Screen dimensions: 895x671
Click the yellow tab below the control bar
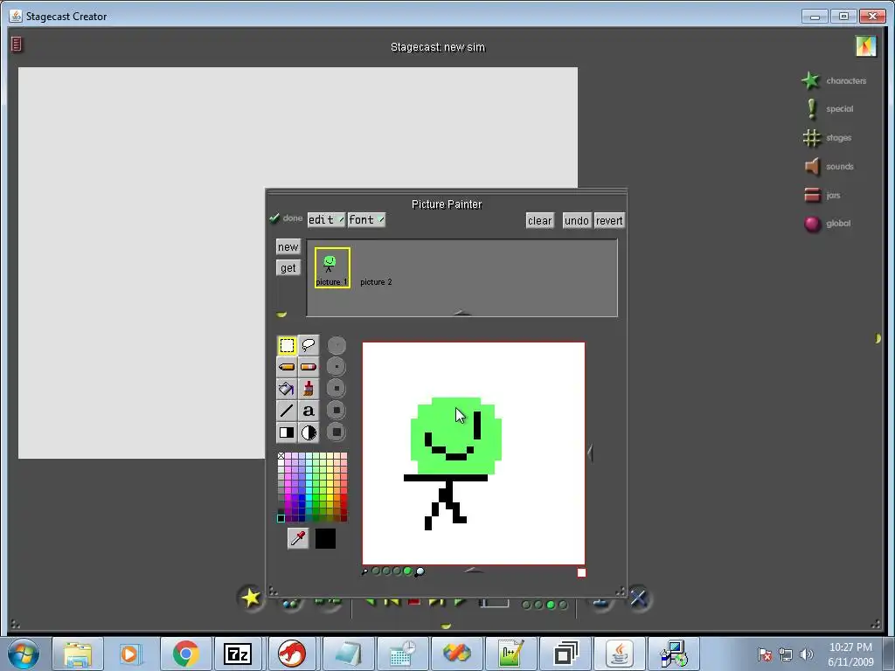447,626
